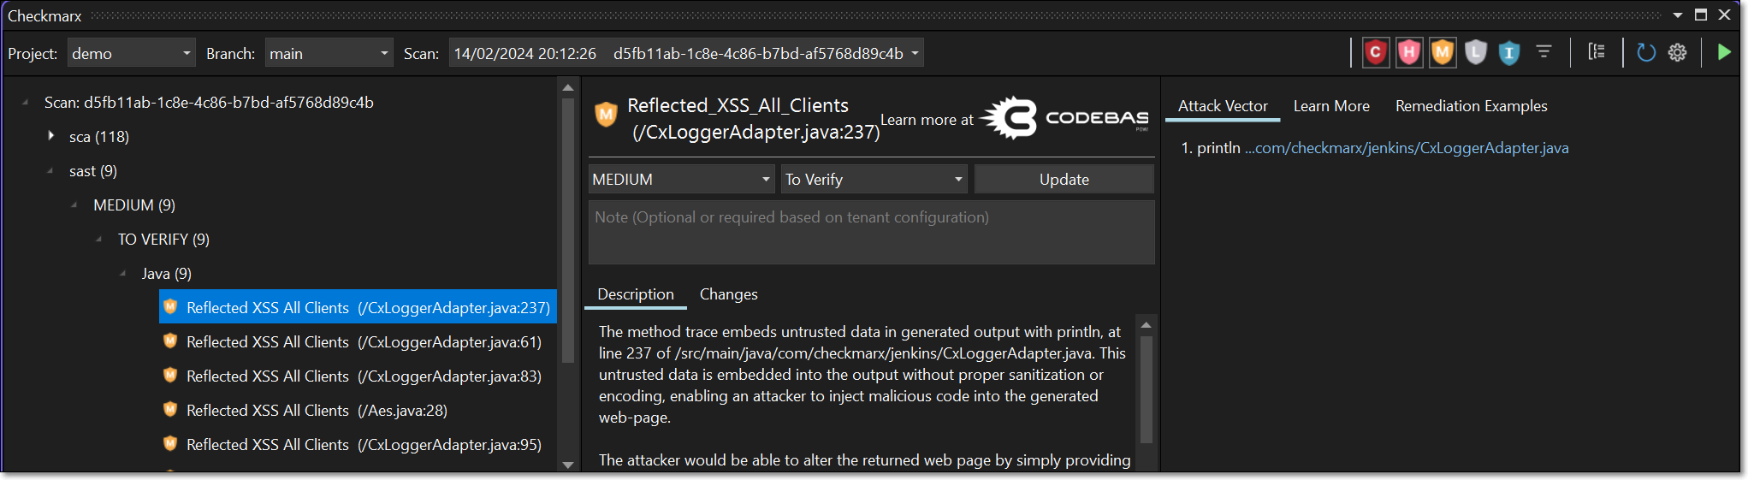Switch to the Changes tab
This screenshot has height=480, width=1748.
click(x=728, y=294)
